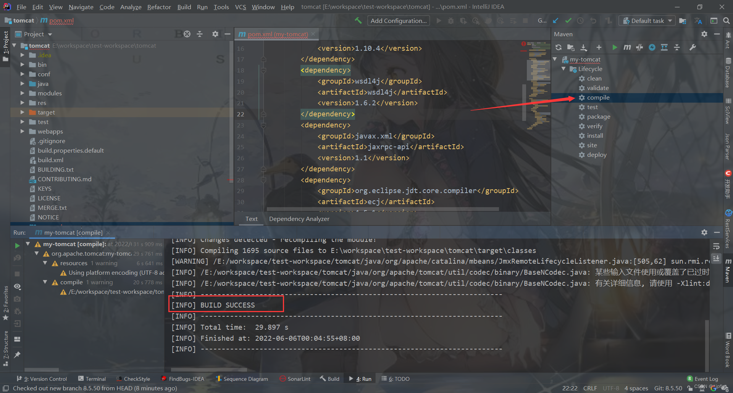Screen dimensions: 733x393
Task: Toggle the 1: Project tool window stripe
Action: pos(5,46)
